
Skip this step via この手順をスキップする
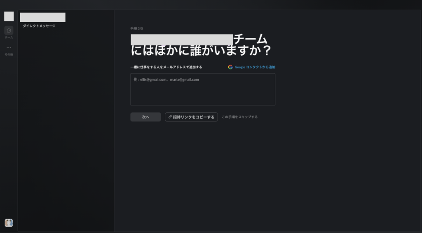pyautogui.click(x=239, y=117)
